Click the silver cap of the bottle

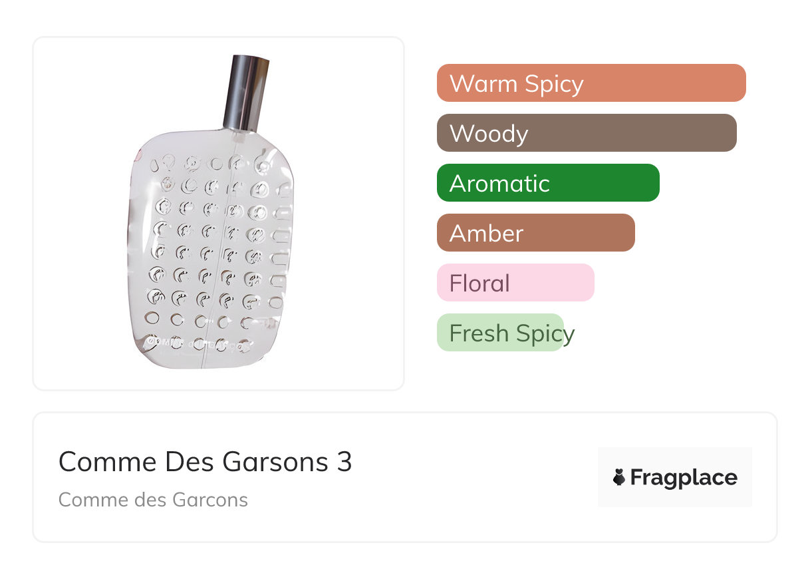pyautogui.click(x=245, y=93)
